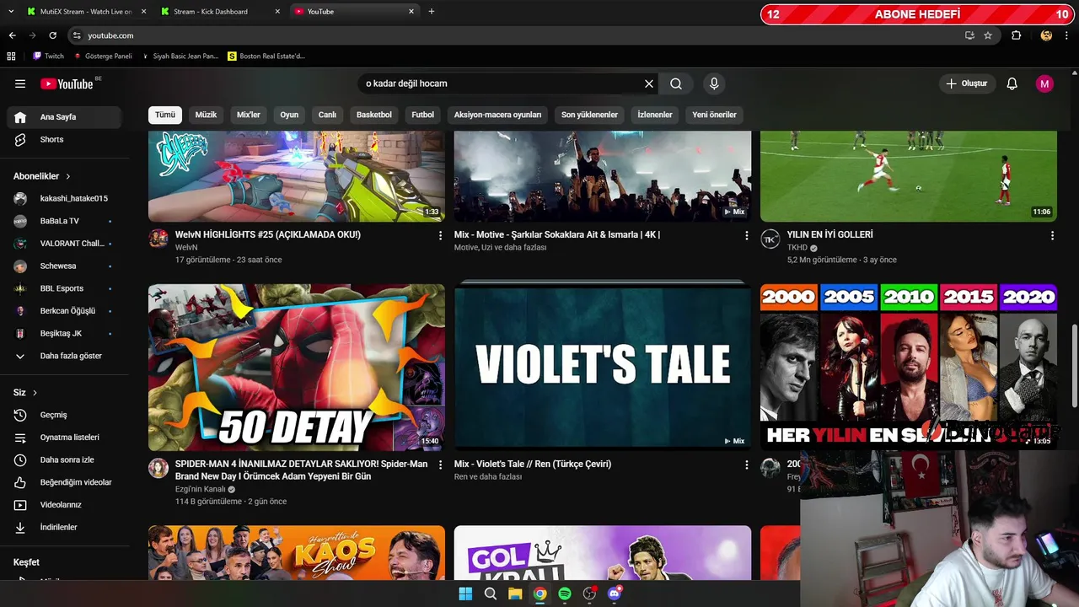Screen dimensions: 1079x607
Task: Click the magnifier search button
Action: pyautogui.click(x=676, y=83)
